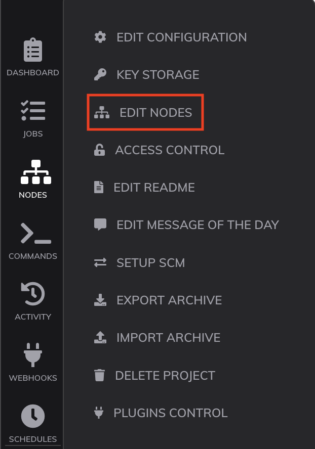Select Export Archive entry
Screen dimensions: 315x449
click(x=158, y=300)
